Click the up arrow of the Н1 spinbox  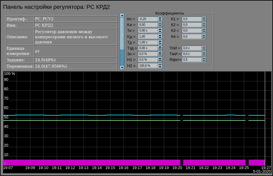click(x=160, y=58)
